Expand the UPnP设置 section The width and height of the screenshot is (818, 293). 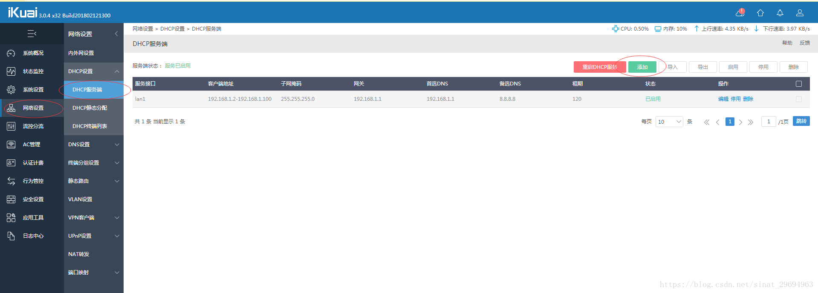tap(117, 236)
